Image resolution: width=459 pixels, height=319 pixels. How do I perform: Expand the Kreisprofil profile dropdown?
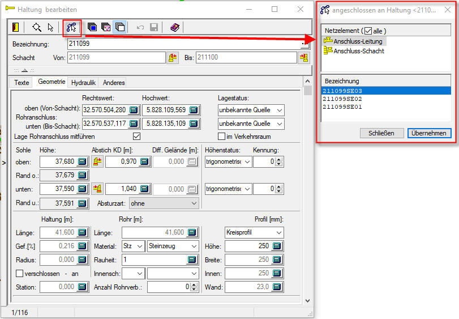(254, 232)
